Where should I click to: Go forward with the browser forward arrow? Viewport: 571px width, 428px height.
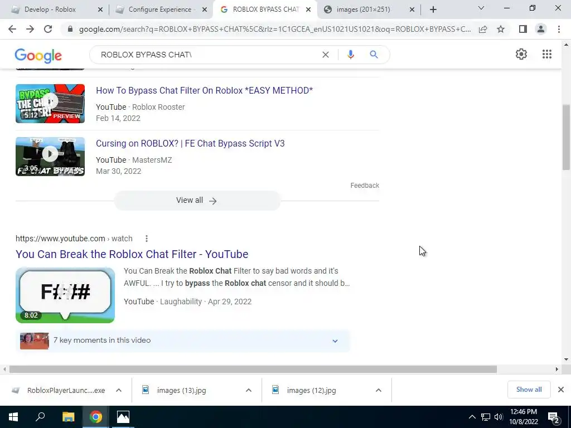click(x=30, y=29)
